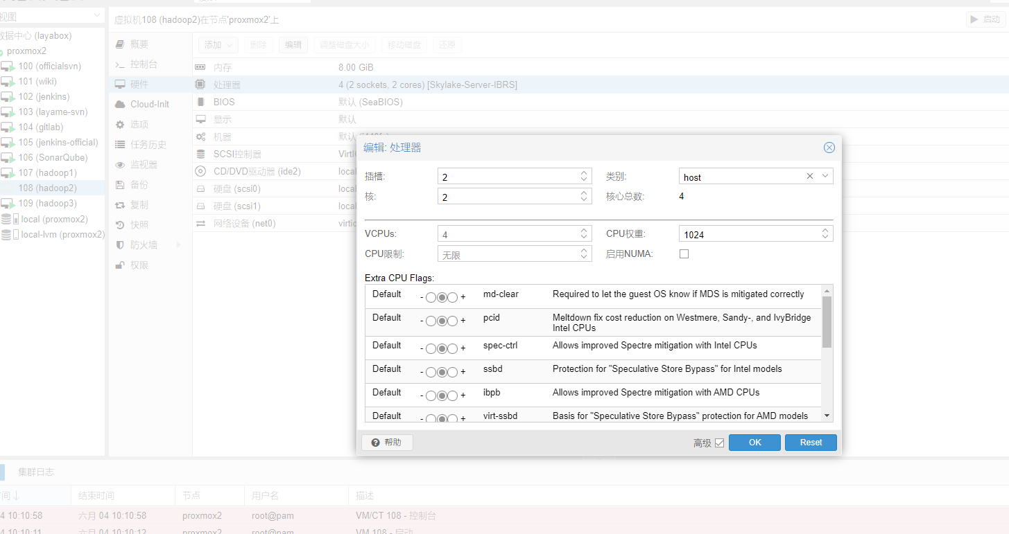The width and height of the screenshot is (1009, 534).
Task: Click the Reset button in dialog
Action: pyautogui.click(x=811, y=443)
